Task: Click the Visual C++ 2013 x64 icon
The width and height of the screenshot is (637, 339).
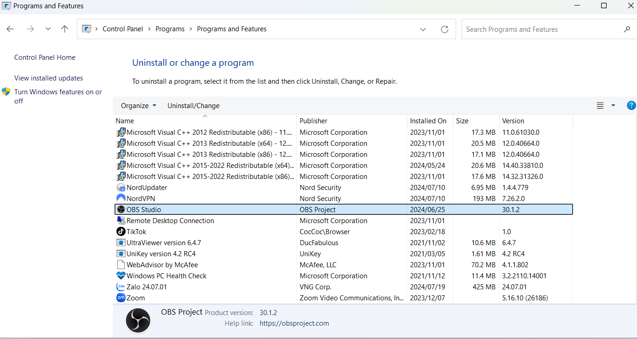Action: (x=121, y=144)
